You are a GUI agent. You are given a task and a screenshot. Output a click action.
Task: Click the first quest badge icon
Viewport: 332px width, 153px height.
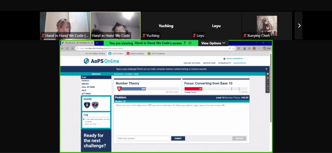(x=87, y=105)
